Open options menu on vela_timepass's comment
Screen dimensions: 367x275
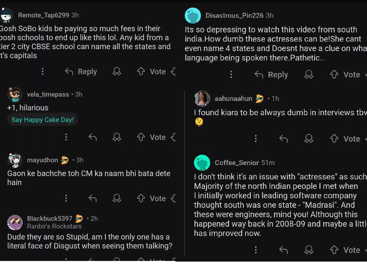(x=66, y=137)
